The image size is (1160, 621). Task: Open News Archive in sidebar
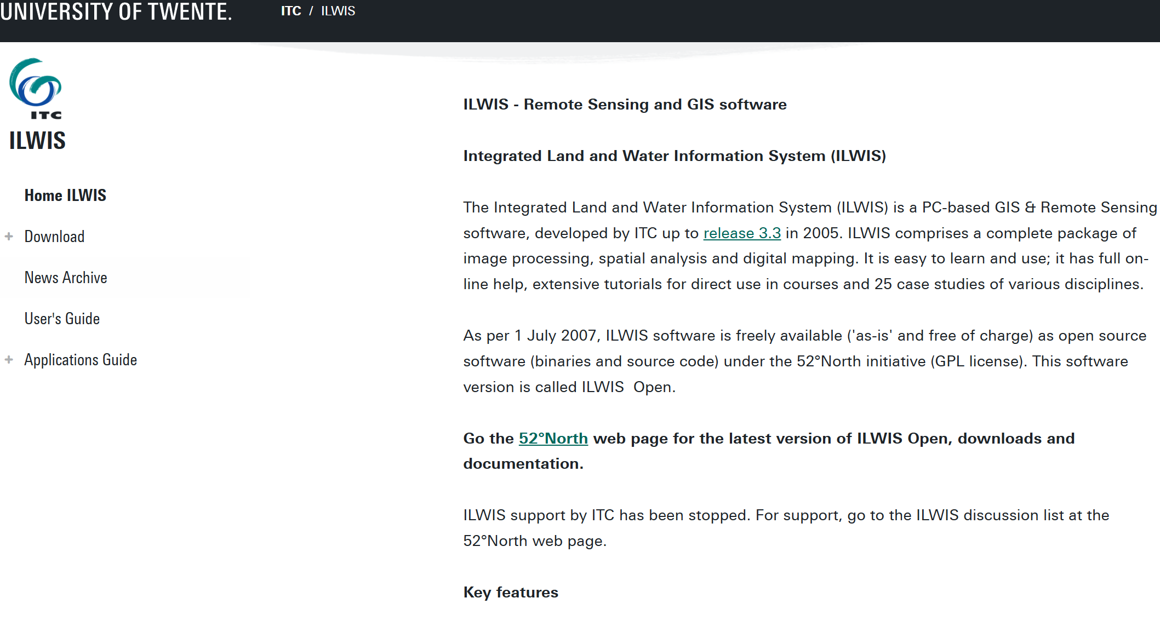pyautogui.click(x=66, y=278)
